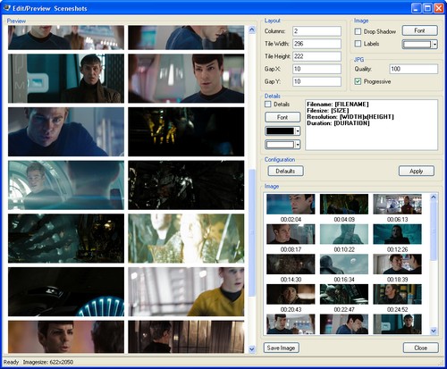Click the Font button in Image section
447x369 pixels.
pyautogui.click(x=420, y=30)
